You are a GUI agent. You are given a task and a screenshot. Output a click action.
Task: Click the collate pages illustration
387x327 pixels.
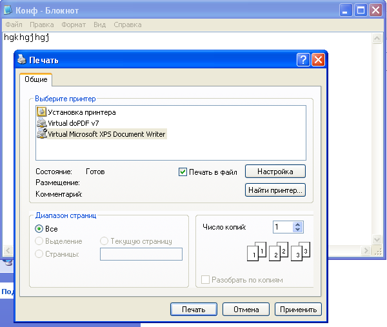click(x=279, y=252)
